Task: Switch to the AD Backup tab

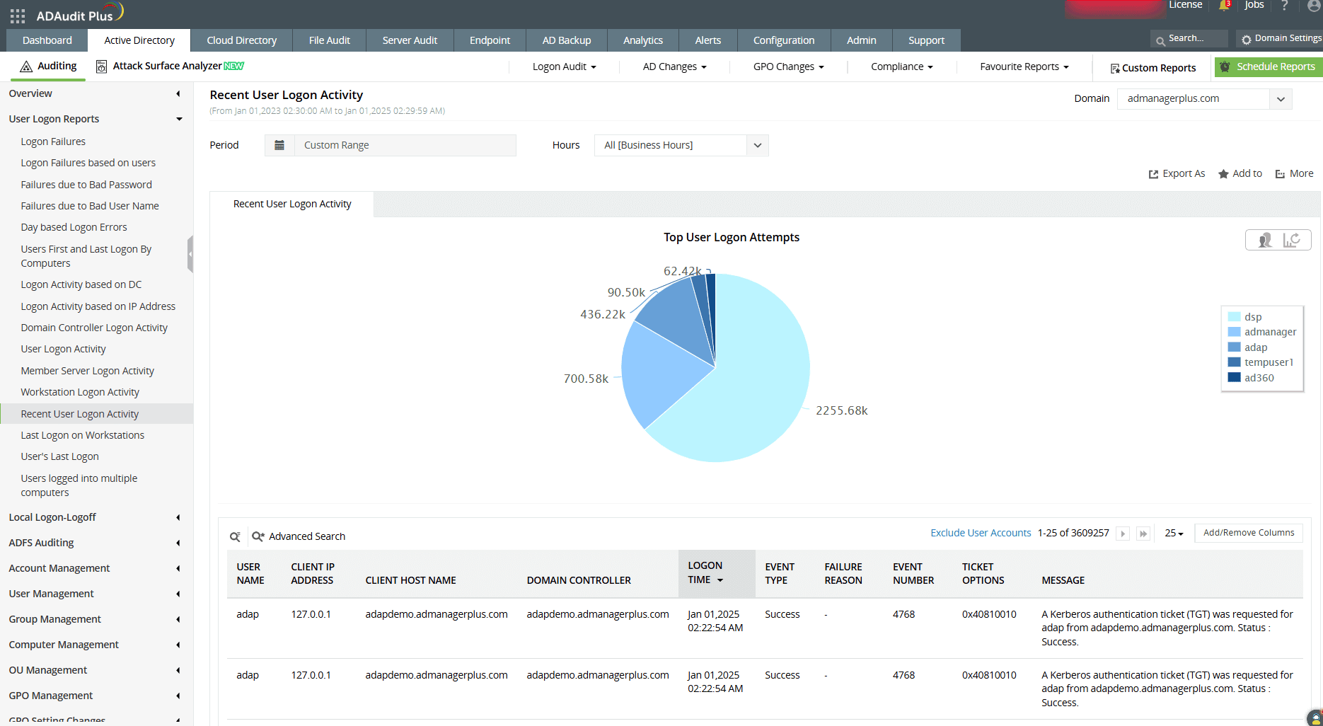Action: (x=566, y=40)
